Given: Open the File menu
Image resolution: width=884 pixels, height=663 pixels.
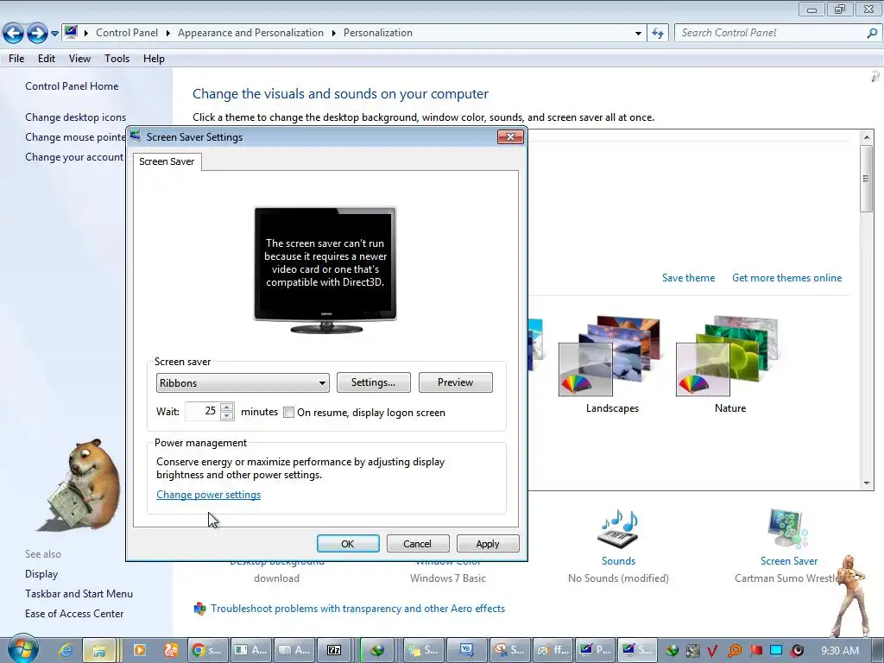Looking at the screenshot, I should click(16, 59).
